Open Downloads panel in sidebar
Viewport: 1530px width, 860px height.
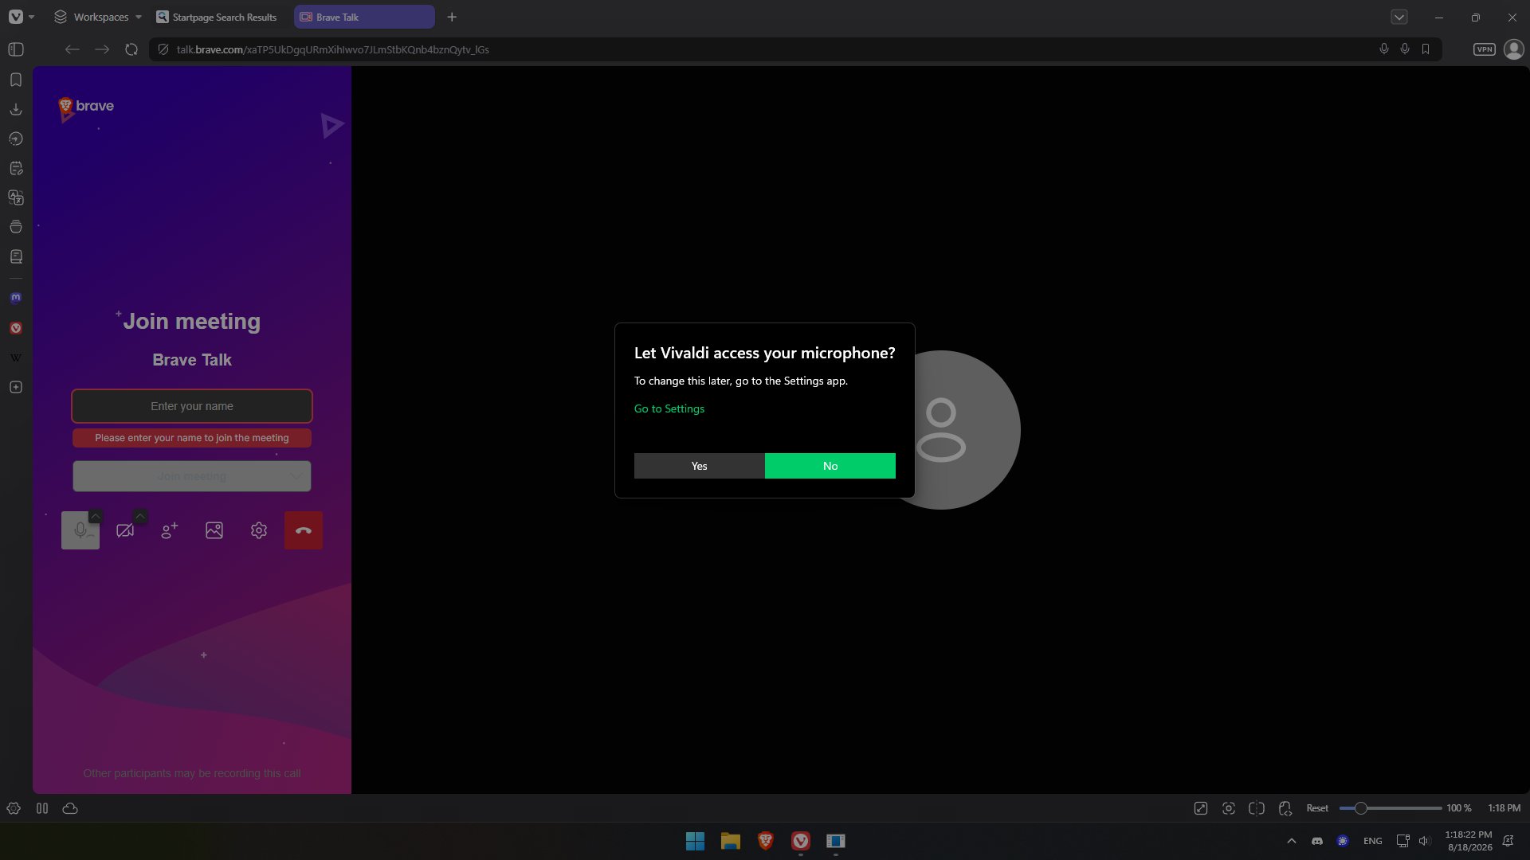(x=16, y=109)
